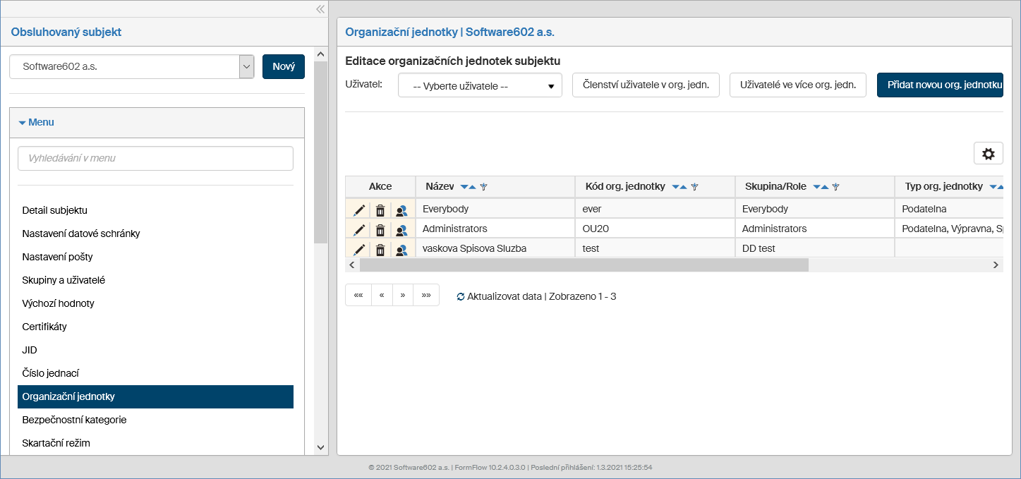
Task: Click edit pencil icon for Everybody row
Action: (359, 210)
